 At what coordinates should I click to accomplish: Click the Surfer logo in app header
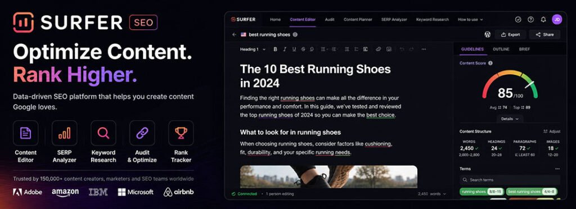(243, 20)
